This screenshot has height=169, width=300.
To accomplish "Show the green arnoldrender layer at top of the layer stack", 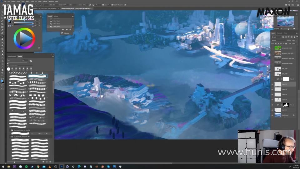I will 272,48.
